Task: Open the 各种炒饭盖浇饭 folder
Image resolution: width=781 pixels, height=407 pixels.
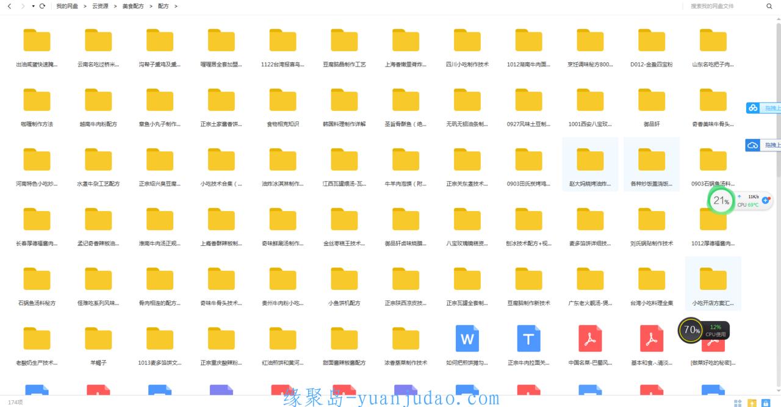Action: coord(652,165)
